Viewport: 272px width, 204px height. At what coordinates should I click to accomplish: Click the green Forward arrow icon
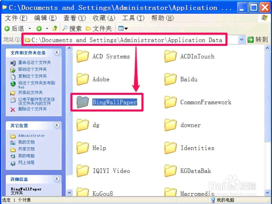tap(39, 29)
